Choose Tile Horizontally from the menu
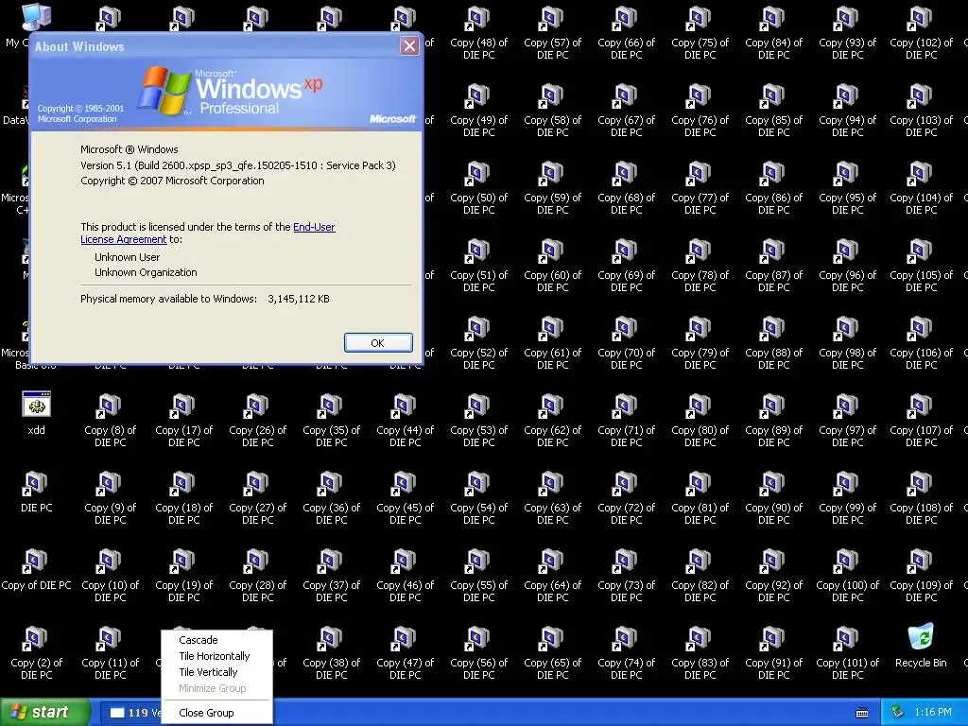This screenshot has width=968, height=726. [215, 656]
